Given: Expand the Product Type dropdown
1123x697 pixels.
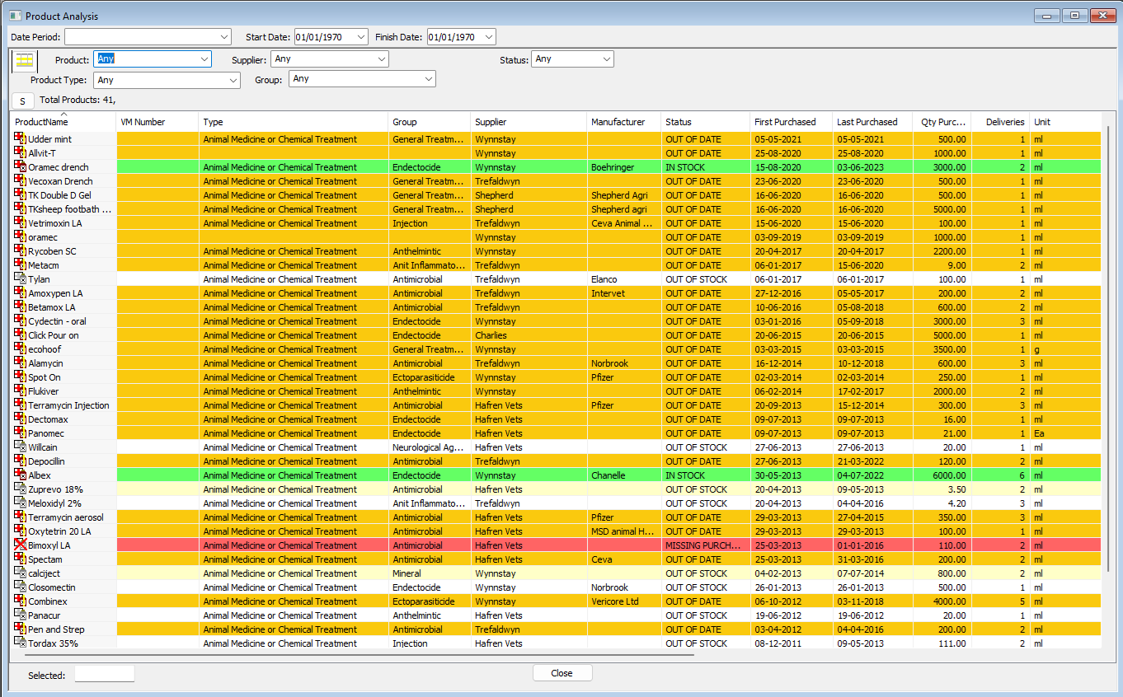Looking at the screenshot, I should click(233, 81).
